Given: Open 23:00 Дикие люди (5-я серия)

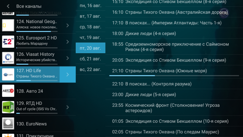Looking at the screenshot, I should pyautogui.click(x=174, y=94).
